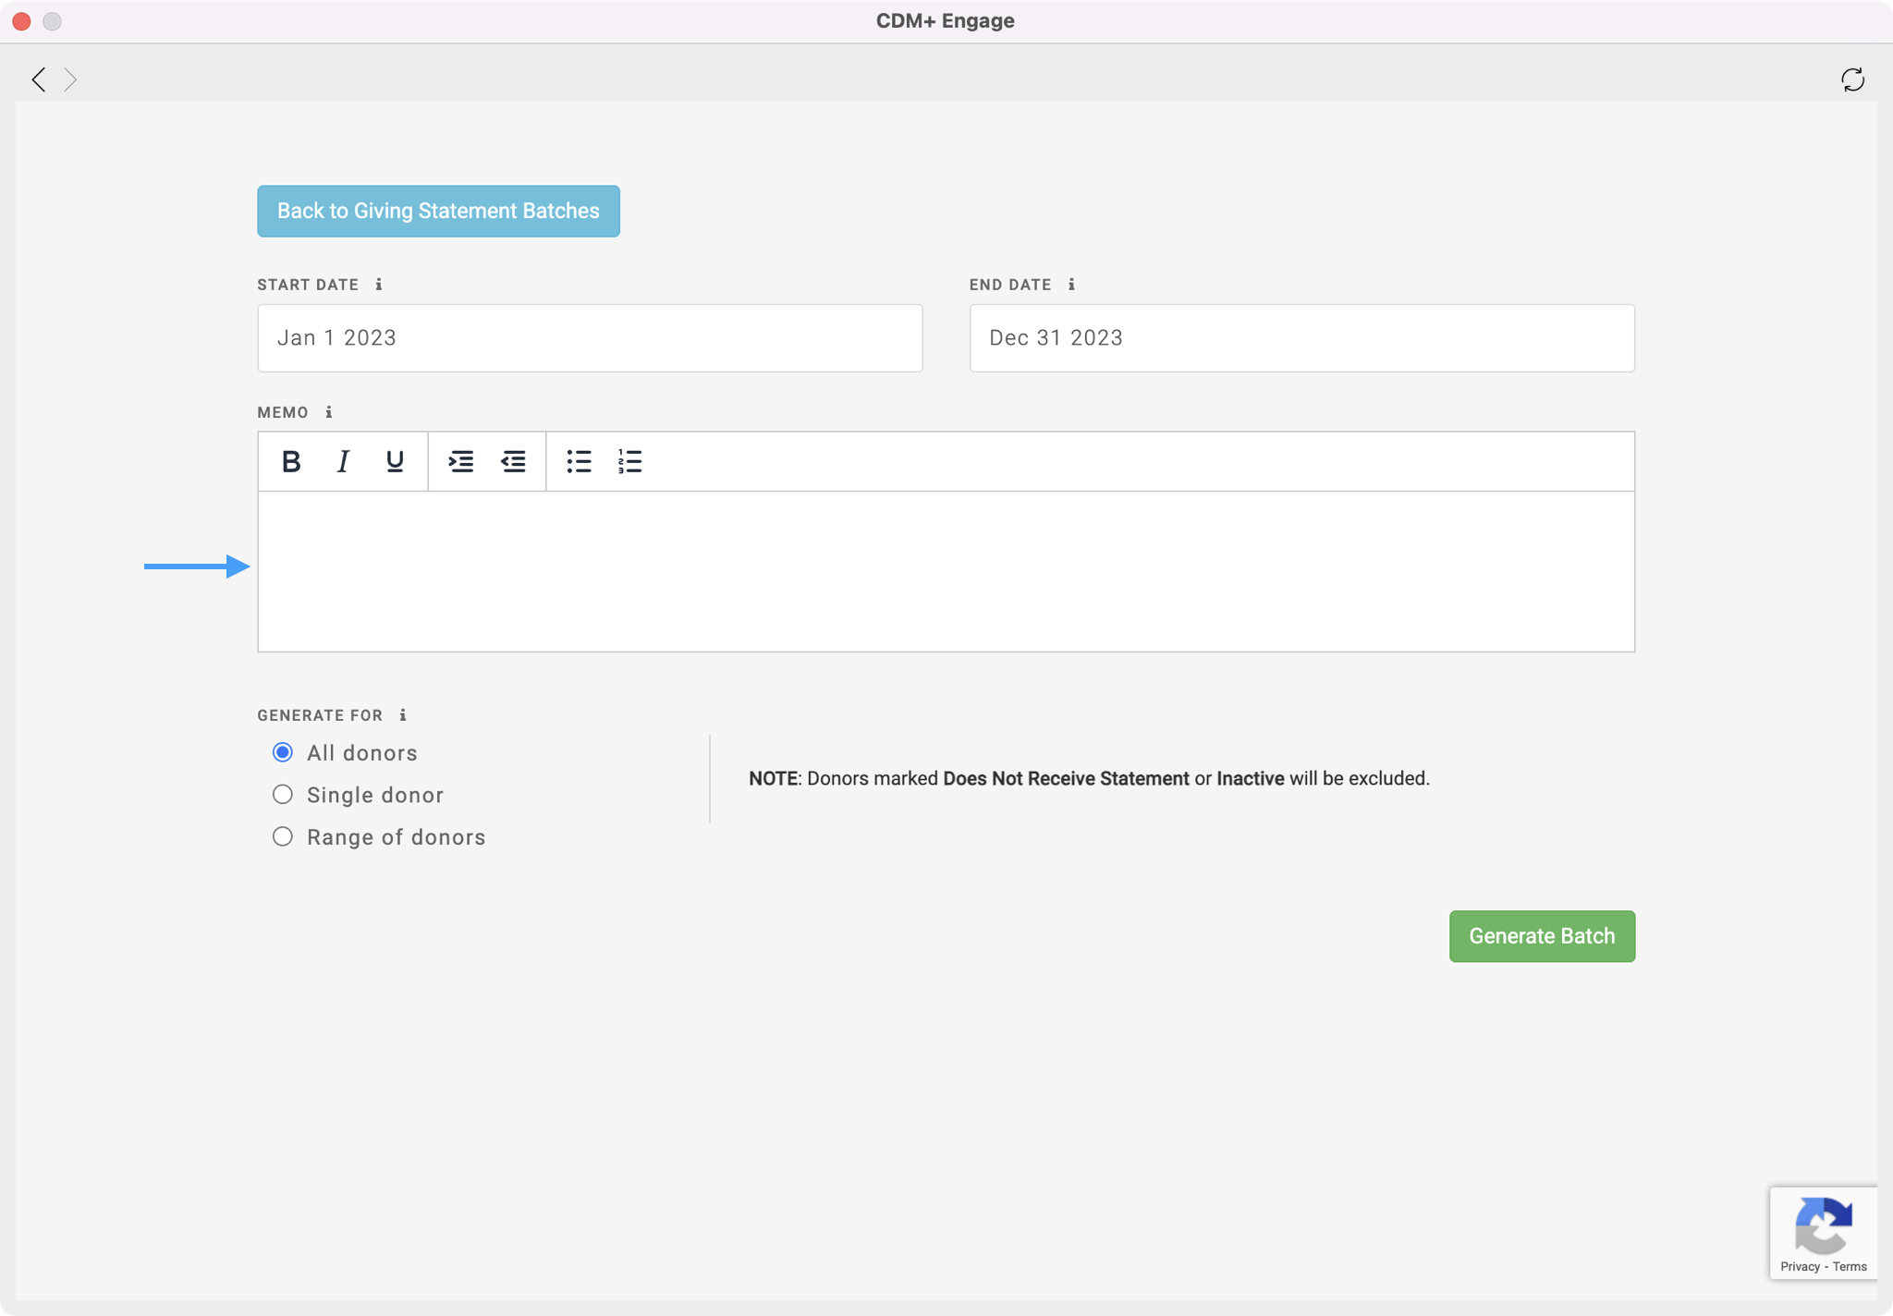Click Back to Giving Statement Batches
This screenshot has width=1893, height=1316.
pos(438,211)
